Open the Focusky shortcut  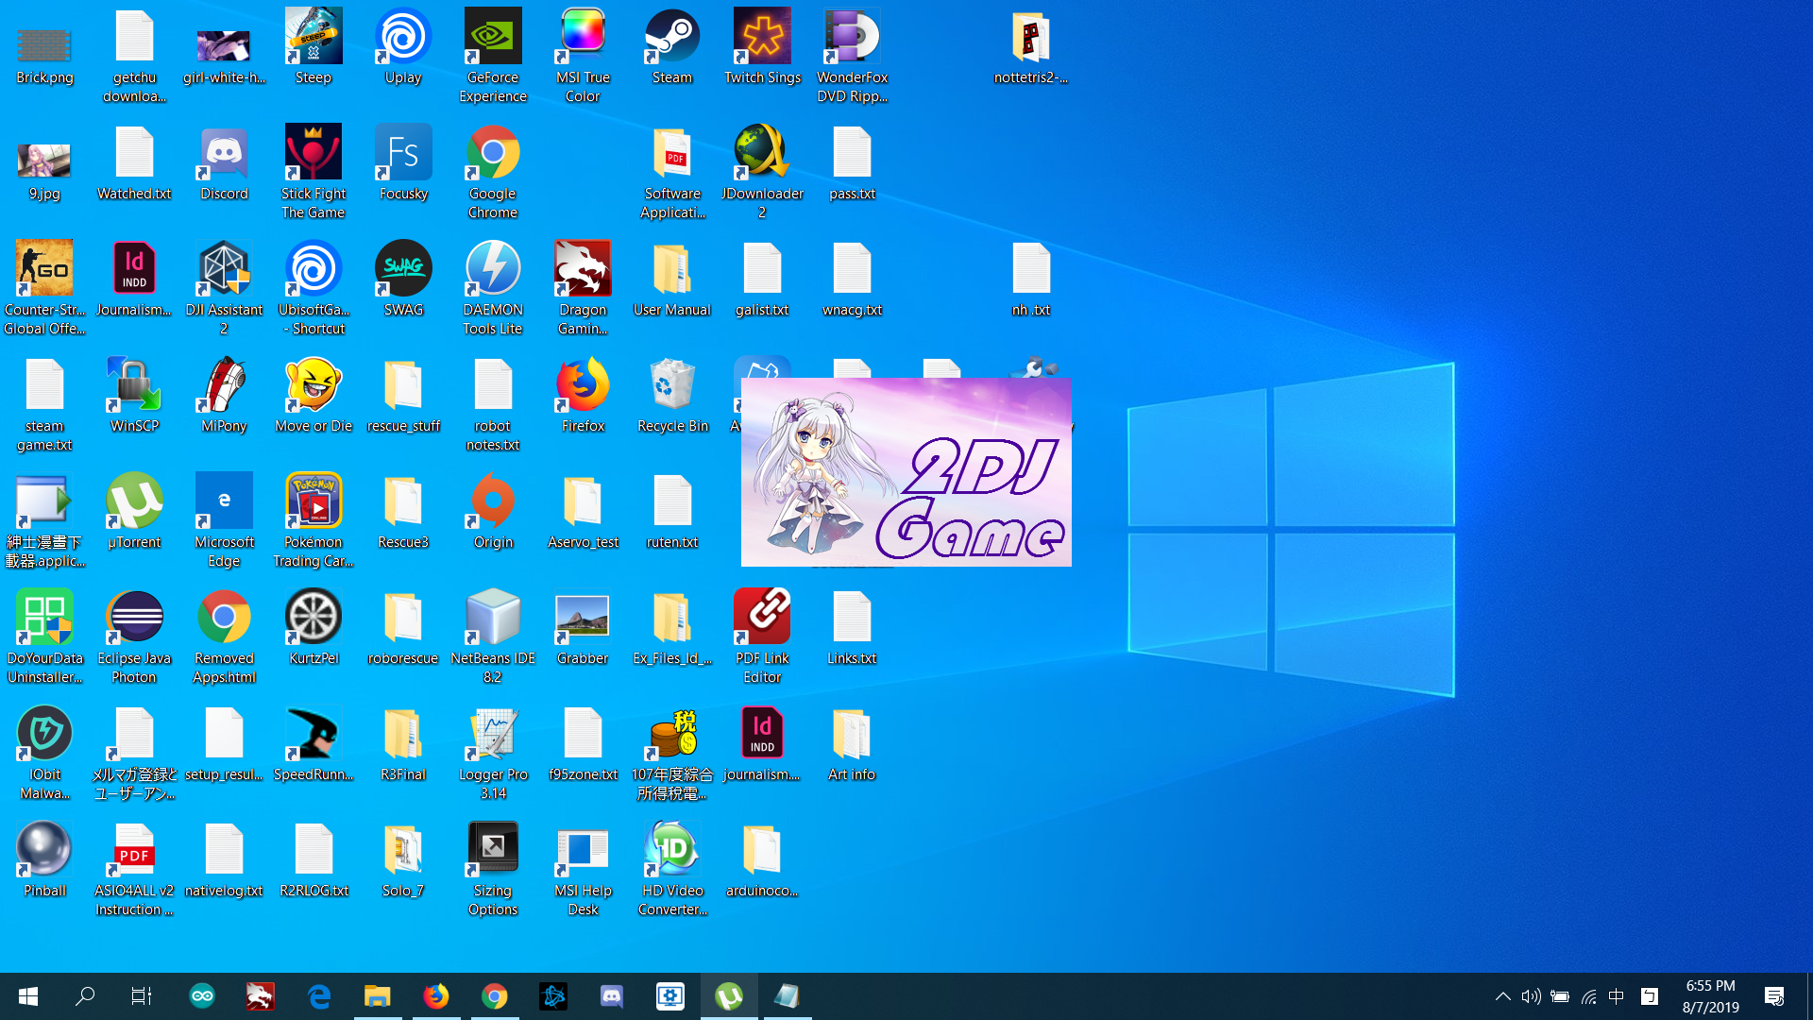[403, 163]
